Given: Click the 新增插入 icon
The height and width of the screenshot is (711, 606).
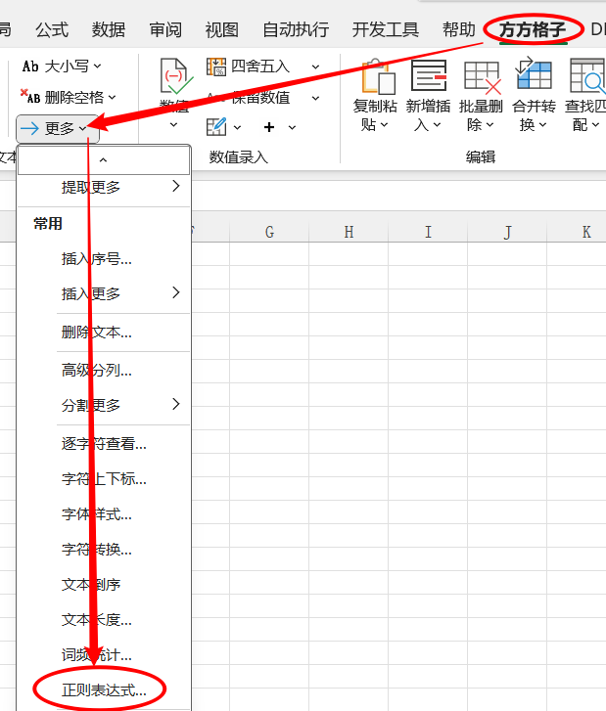Looking at the screenshot, I should coord(429,76).
